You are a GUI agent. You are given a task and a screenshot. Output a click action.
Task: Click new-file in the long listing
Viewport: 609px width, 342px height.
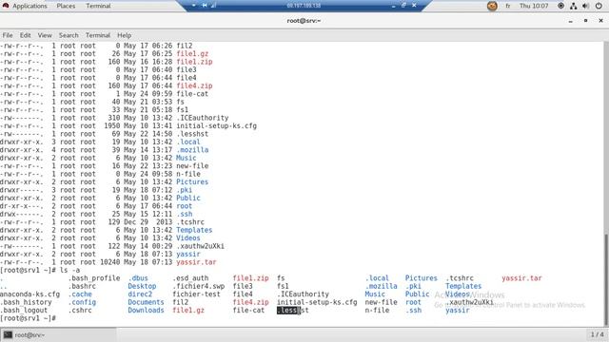coord(192,166)
